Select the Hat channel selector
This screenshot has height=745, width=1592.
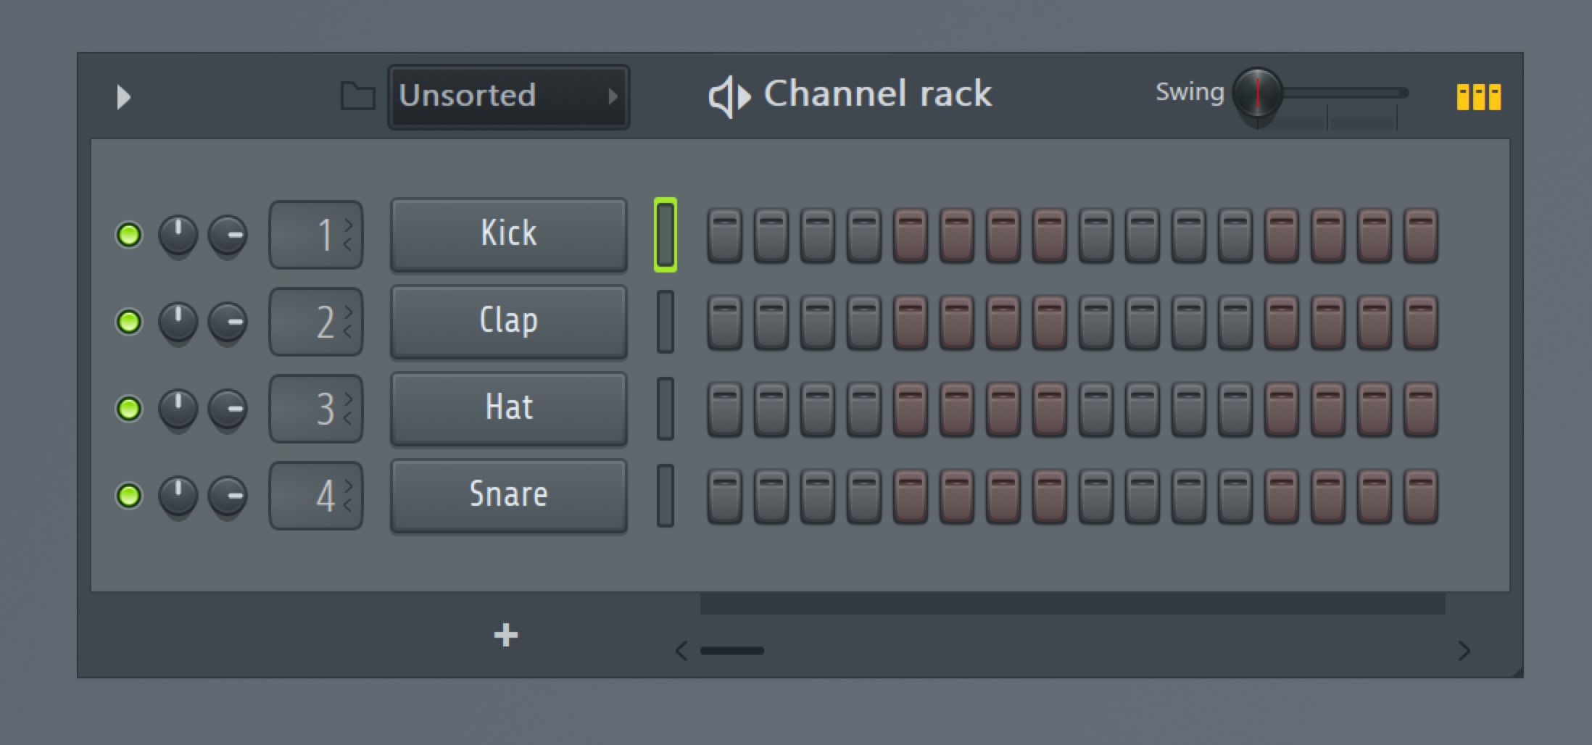(666, 409)
